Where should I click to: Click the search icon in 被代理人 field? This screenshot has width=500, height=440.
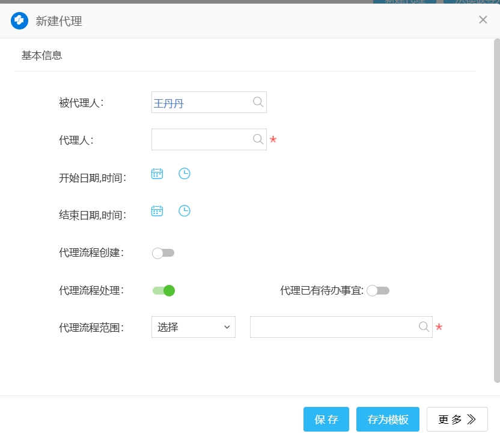tap(258, 102)
